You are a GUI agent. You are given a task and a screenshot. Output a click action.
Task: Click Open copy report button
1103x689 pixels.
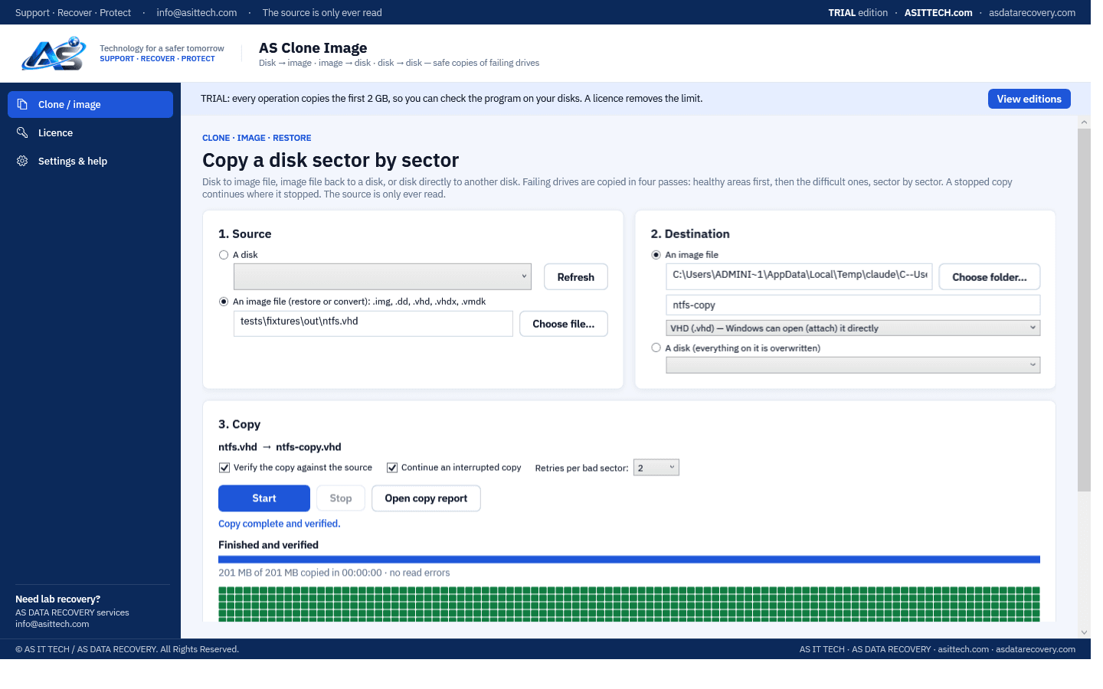(x=426, y=498)
